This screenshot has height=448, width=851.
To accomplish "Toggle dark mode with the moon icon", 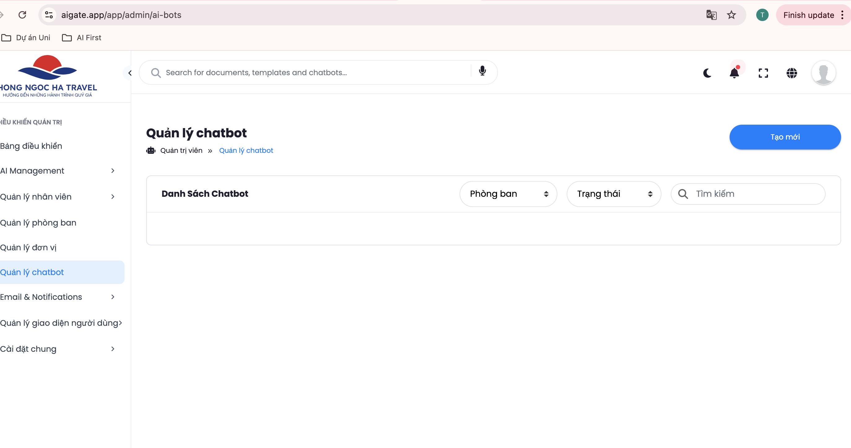I will pyautogui.click(x=707, y=73).
